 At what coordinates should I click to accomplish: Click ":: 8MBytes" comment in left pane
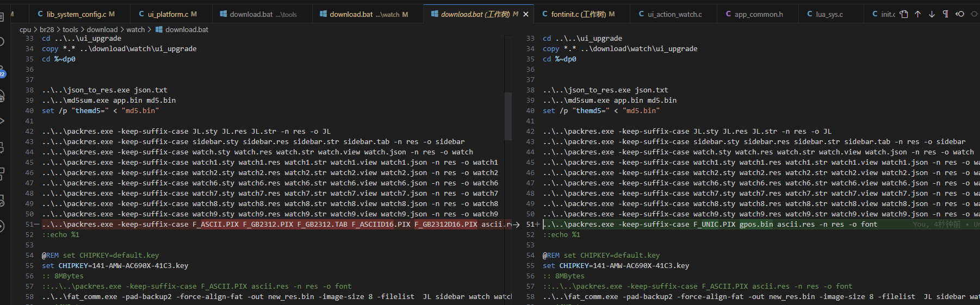click(x=63, y=276)
